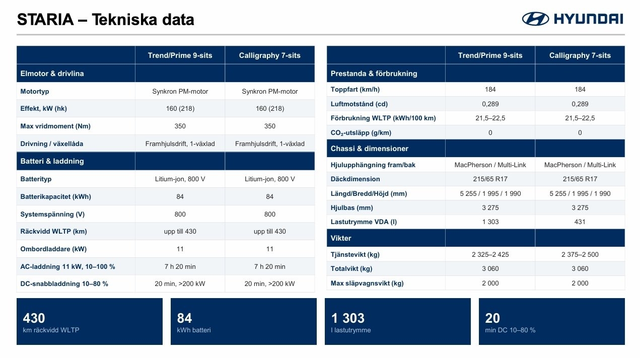This screenshot has width=640, height=358.
Task: Click the "Ombordladdare (kW)" label
Action: [x=53, y=249]
